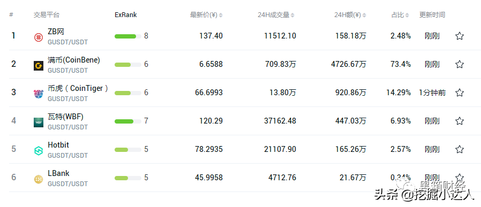481x207 pixels.
Task: Open the ZB网 exchange link
Action: coord(56,32)
